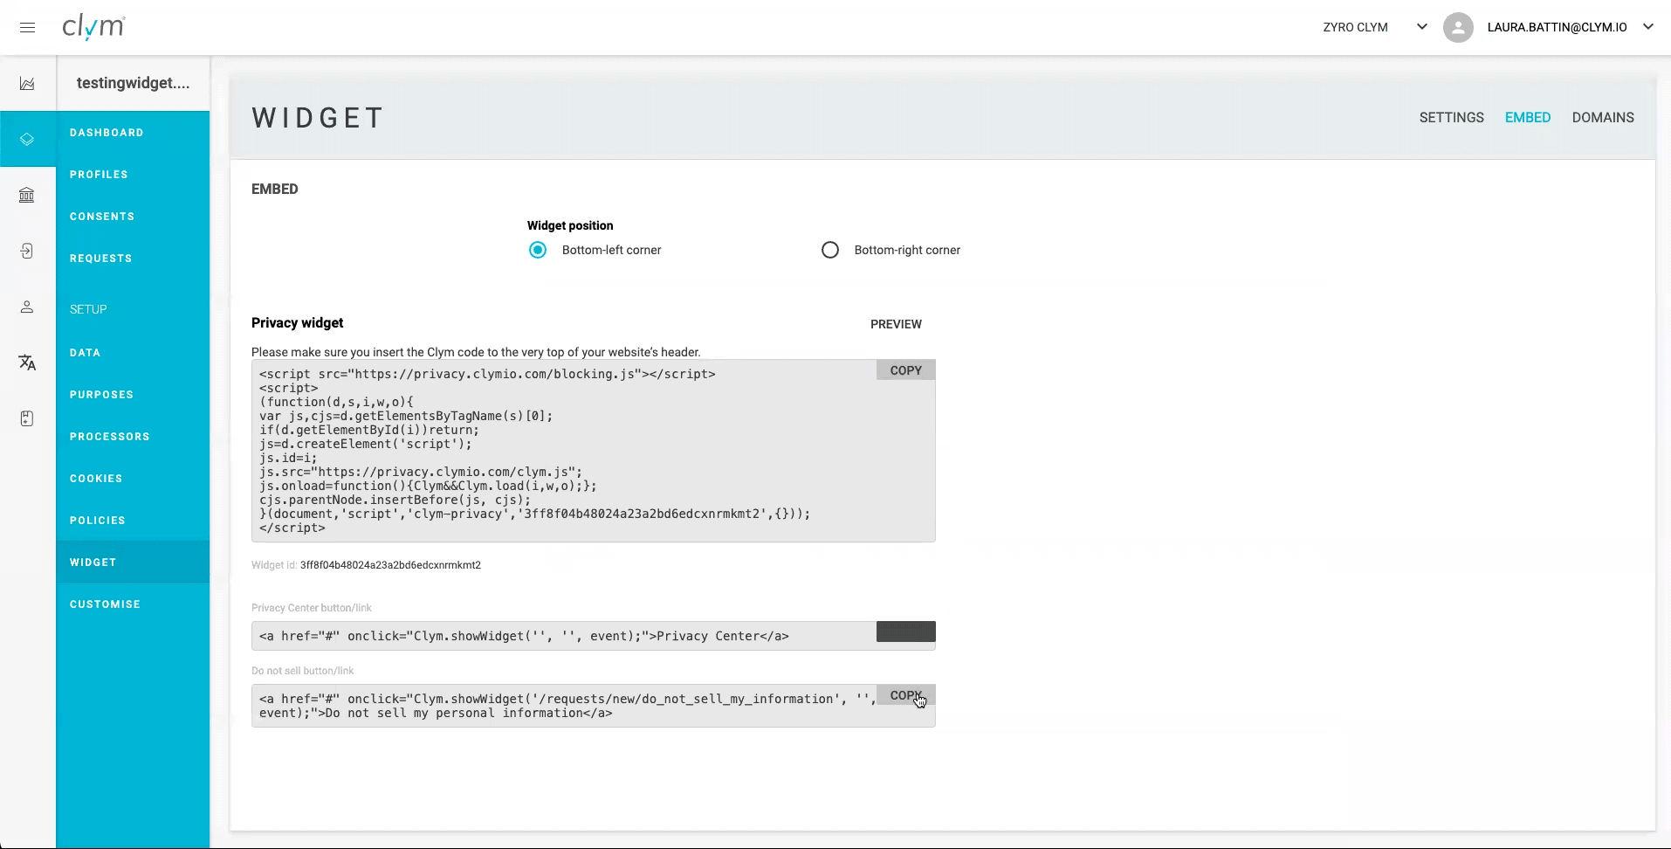Click the LAURA.BATTIN@CLYM.IO account email

1557,27
